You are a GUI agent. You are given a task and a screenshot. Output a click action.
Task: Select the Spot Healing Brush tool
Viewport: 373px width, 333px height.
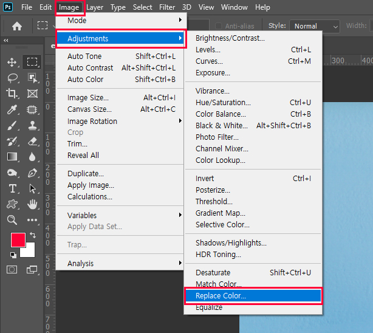point(32,109)
